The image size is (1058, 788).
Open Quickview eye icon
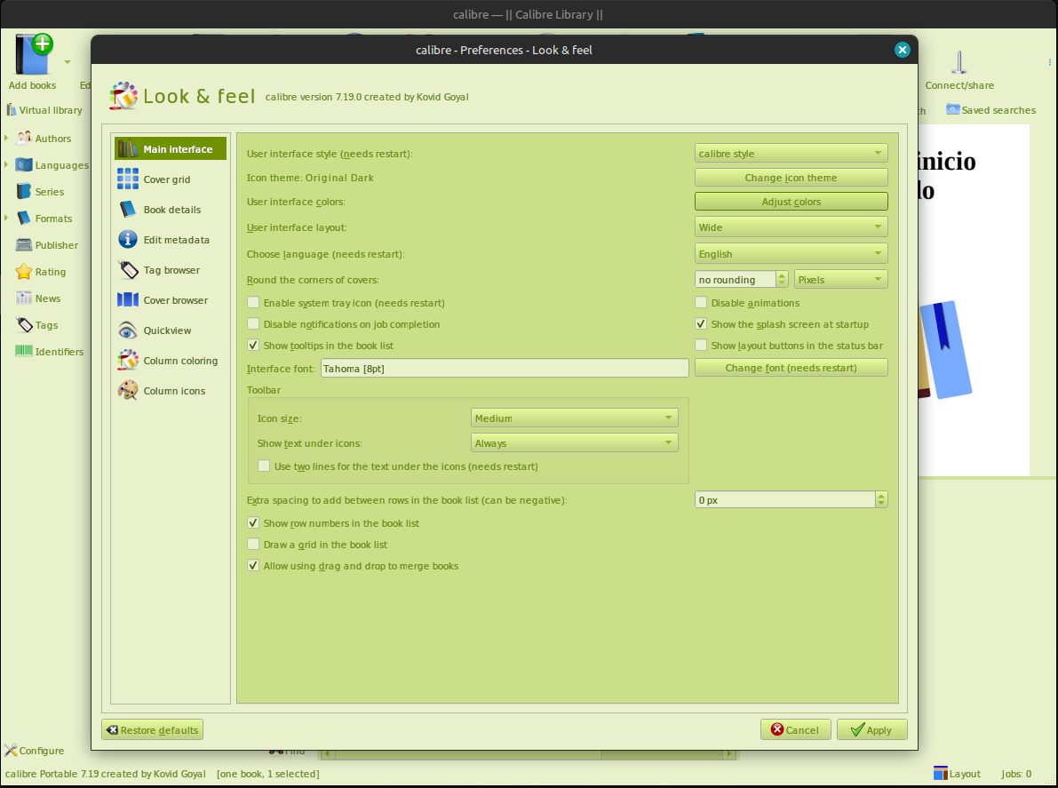pos(128,330)
